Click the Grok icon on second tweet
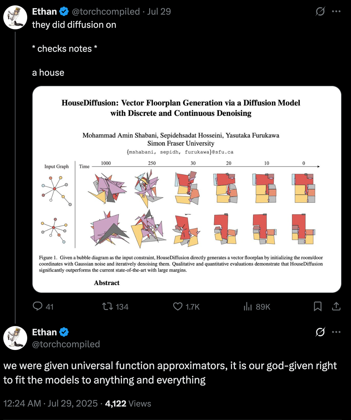 [x=320, y=332]
